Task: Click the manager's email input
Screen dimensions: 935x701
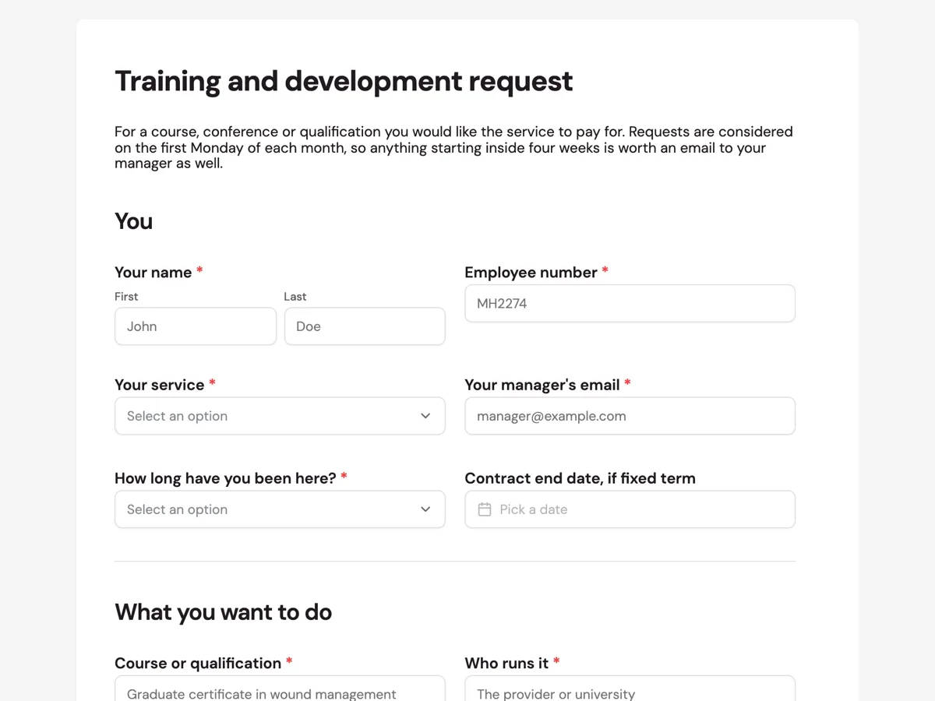Action: click(x=630, y=416)
